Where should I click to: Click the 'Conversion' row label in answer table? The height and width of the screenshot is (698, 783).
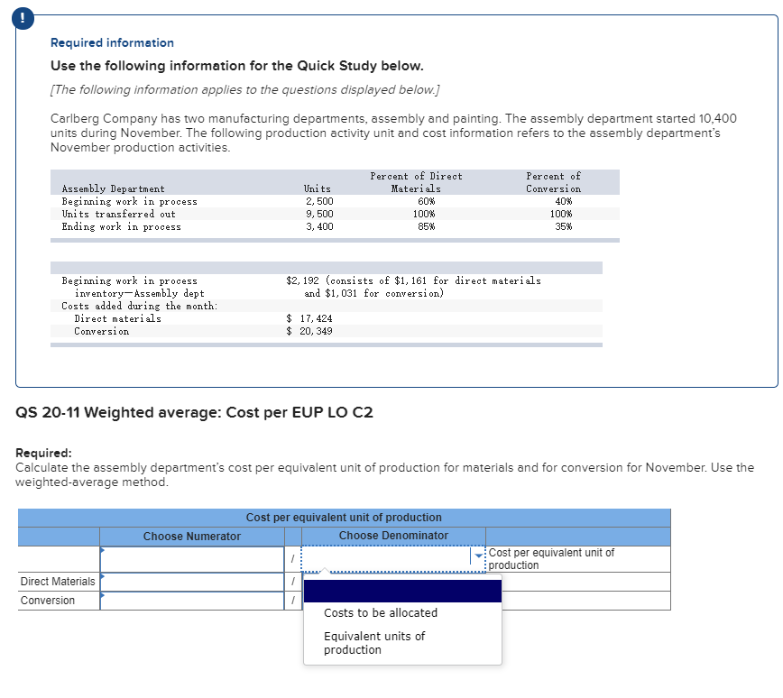pyautogui.click(x=48, y=601)
